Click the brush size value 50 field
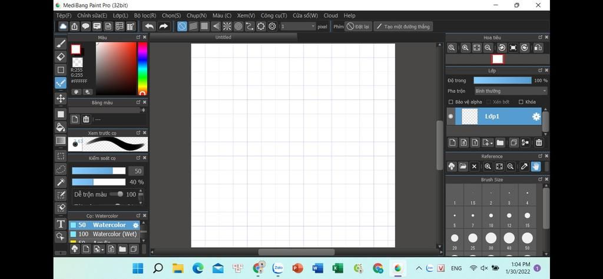Viewport: 603px width, 279px height. point(136,171)
